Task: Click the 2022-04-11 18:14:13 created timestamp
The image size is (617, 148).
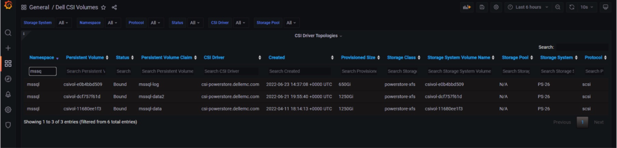Action: click(299, 109)
